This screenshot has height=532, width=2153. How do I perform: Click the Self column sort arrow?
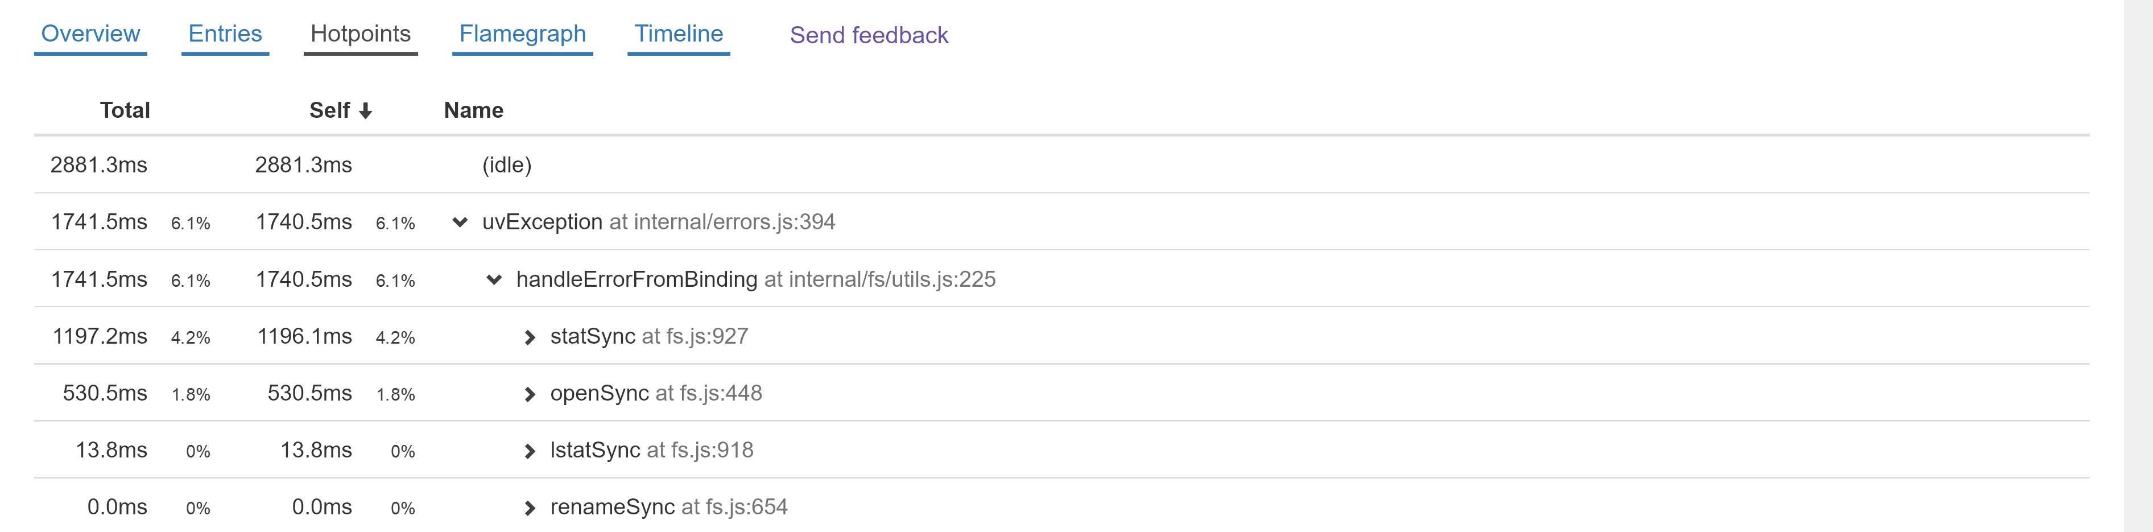click(365, 112)
